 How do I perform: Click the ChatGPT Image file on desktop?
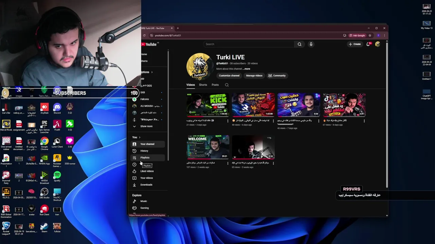pyautogui.click(x=427, y=95)
